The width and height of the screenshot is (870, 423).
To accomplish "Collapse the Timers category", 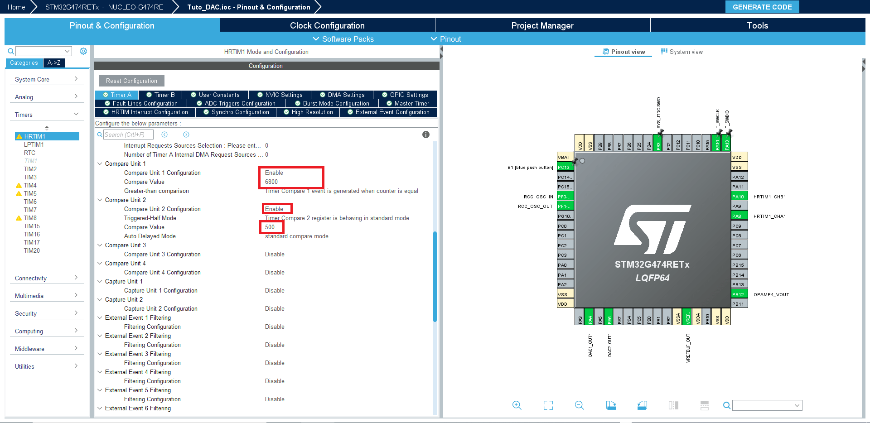I will point(47,115).
